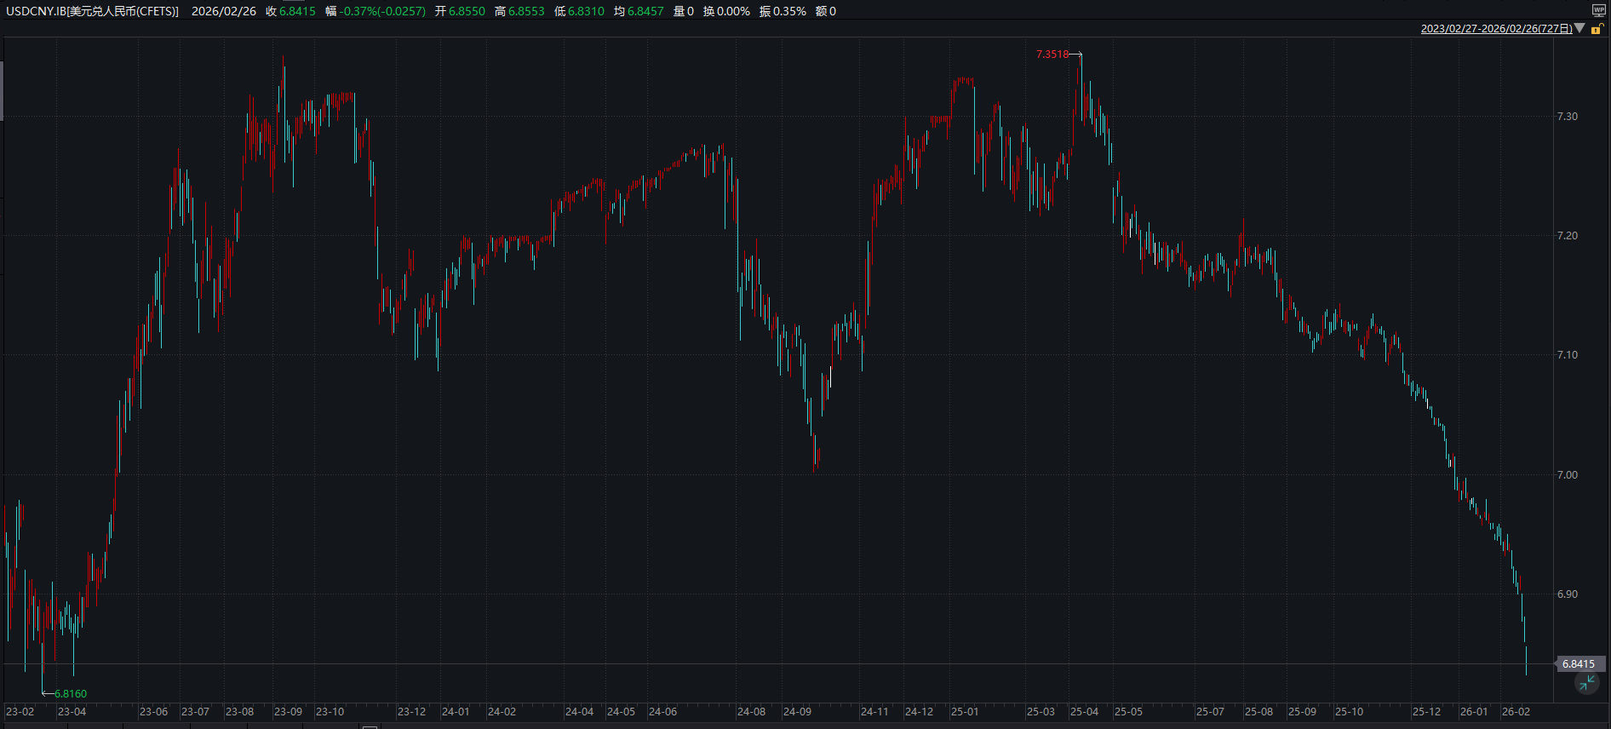Click the 6.8160 low price marker

pyautogui.click(x=71, y=693)
